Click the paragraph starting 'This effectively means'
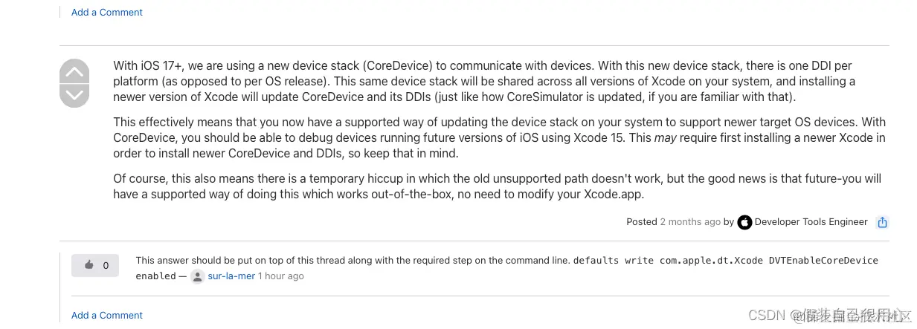 coord(500,138)
